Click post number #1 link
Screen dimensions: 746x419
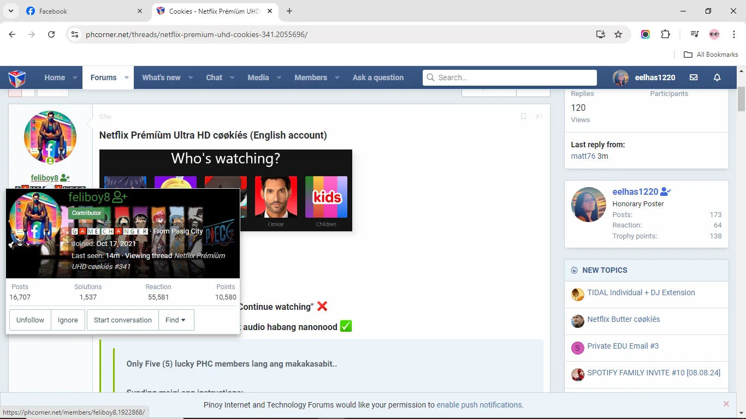coord(539,117)
